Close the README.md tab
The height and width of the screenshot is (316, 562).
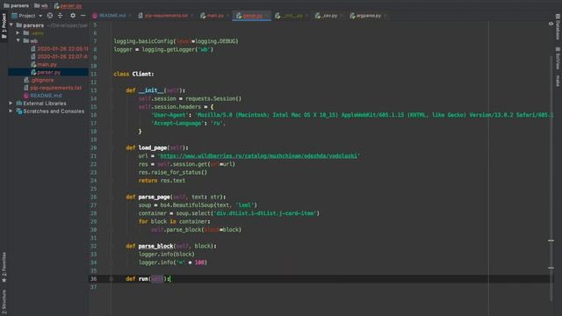tap(130, 16)
